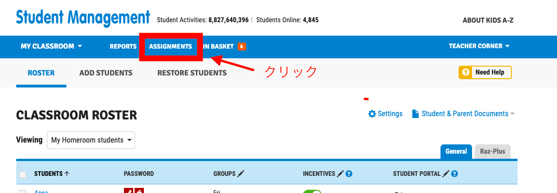Click the Settings gear icon
Viewport: 557px width, 193px height.
tap(372, 114)
